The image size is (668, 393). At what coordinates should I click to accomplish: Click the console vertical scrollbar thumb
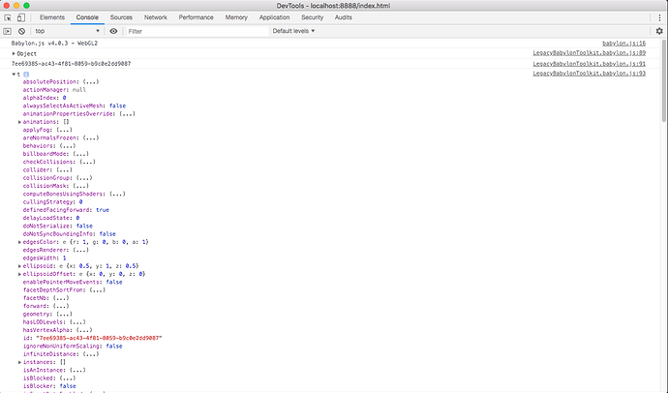pos(664,81)
